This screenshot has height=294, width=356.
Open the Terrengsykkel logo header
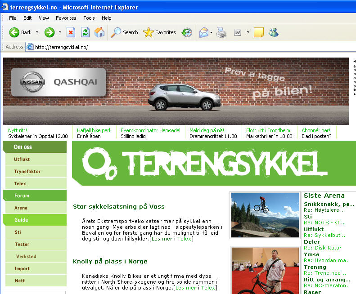pos(214,163)
